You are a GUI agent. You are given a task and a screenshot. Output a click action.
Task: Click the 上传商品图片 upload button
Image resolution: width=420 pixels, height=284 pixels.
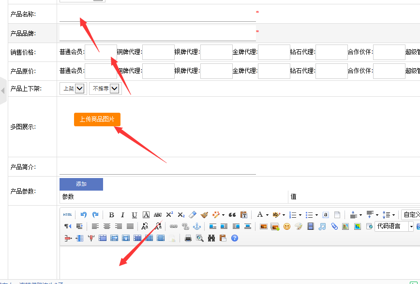[97, 119]
